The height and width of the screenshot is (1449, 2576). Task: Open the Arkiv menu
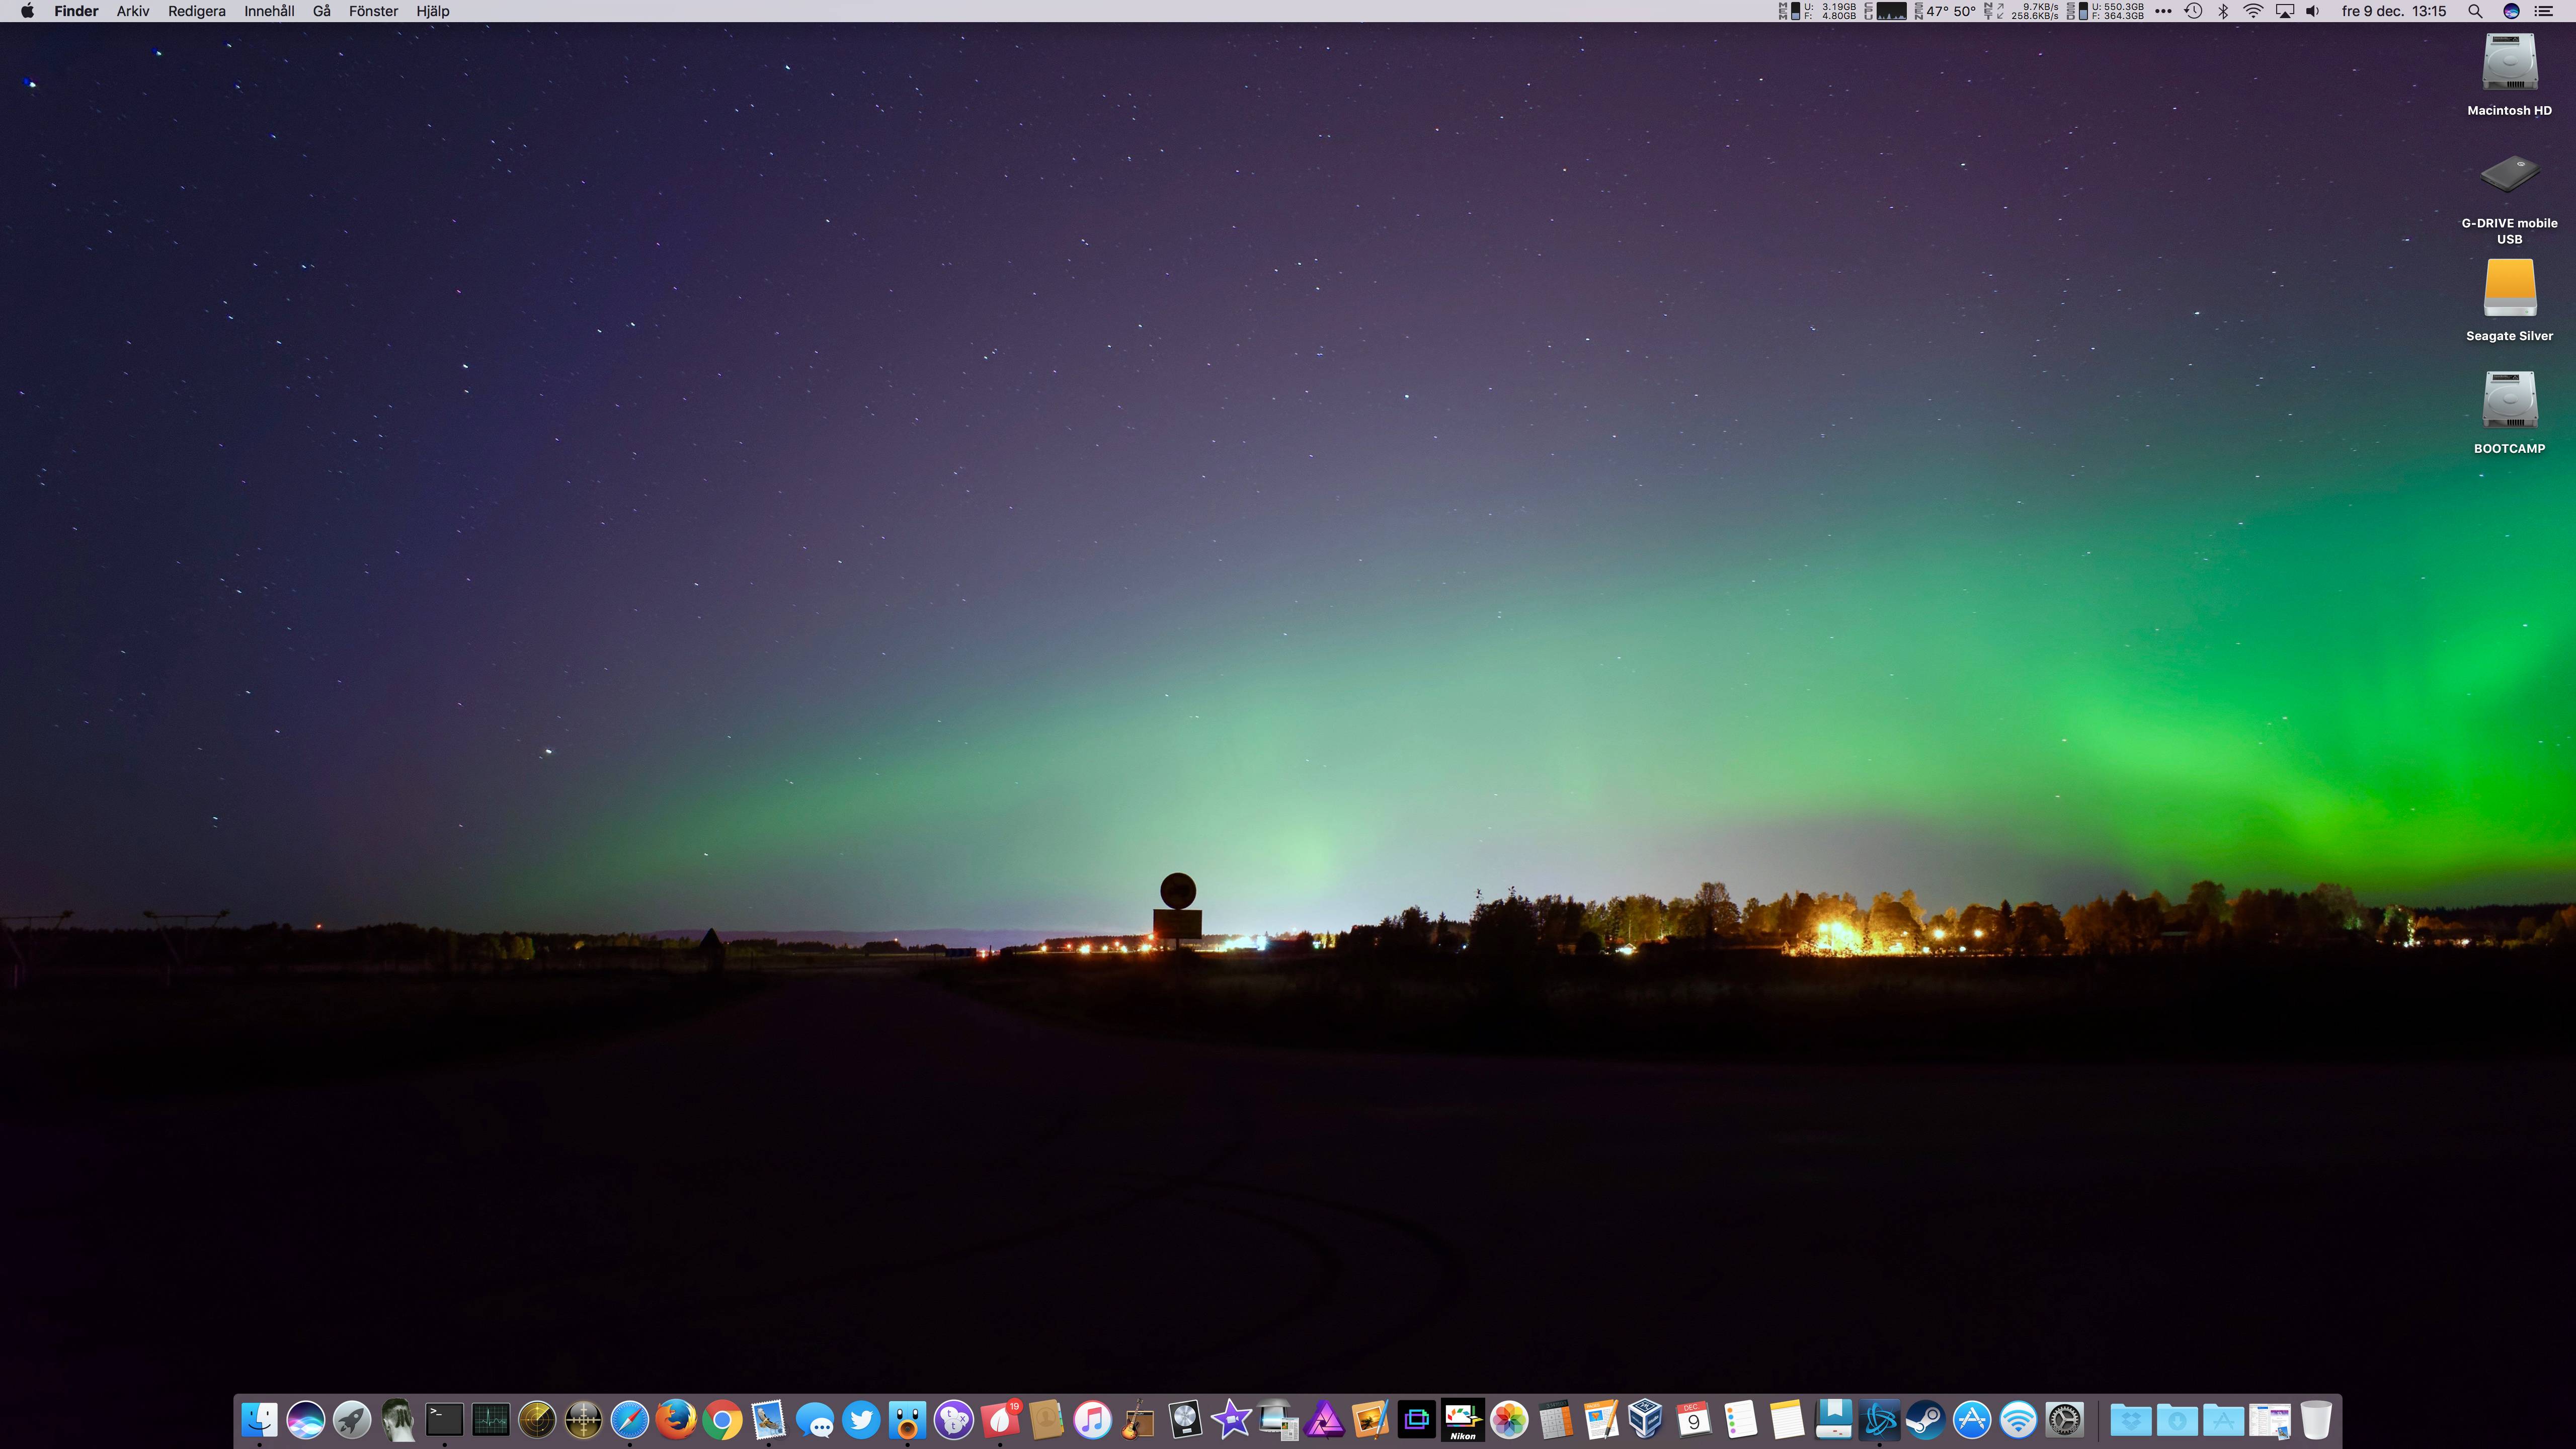pyautogui.click(x=132, y=11)
